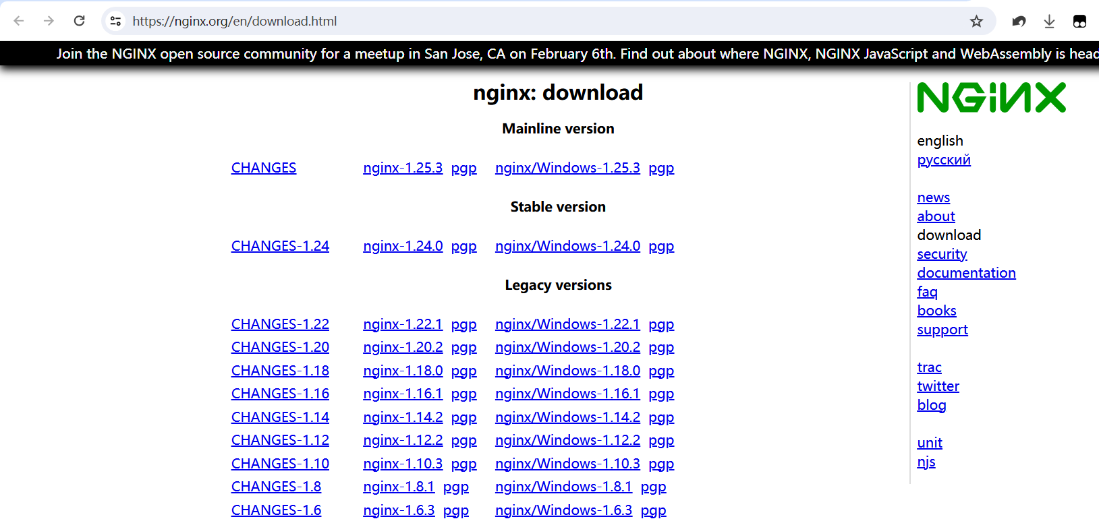
Task: Download nginx-1.16.1 source
Action: [x=403, y=394]
